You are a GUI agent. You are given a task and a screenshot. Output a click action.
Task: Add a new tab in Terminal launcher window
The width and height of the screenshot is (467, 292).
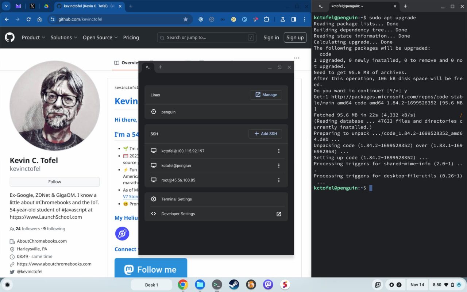tap(160, 67)
